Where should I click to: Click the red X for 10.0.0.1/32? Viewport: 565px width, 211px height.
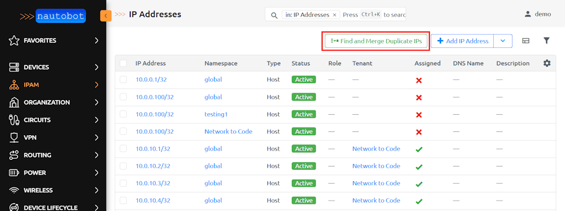point(419,80)
